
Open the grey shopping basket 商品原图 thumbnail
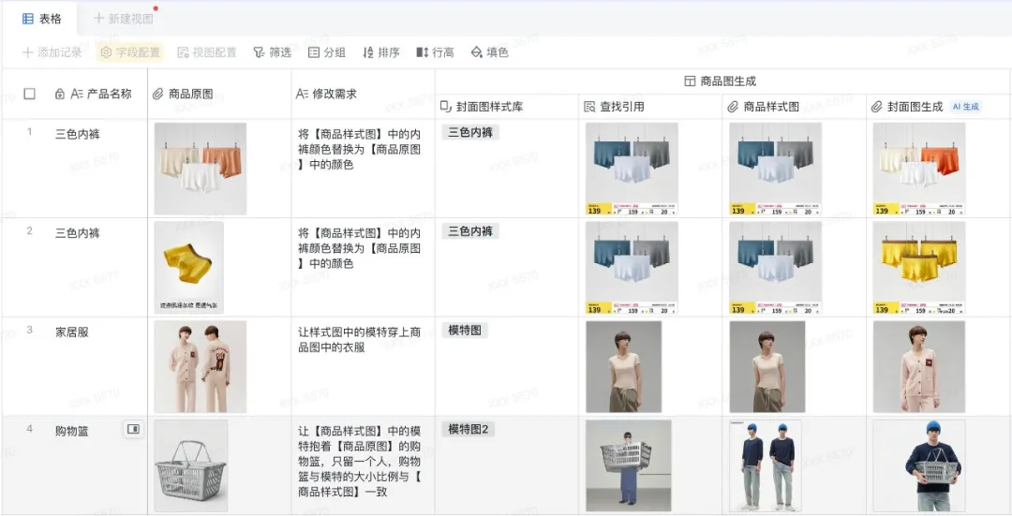191,465
